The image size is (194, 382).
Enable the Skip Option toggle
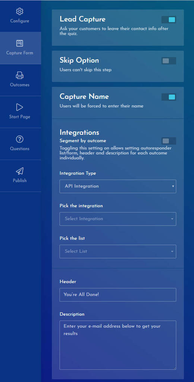click(169, 61)
